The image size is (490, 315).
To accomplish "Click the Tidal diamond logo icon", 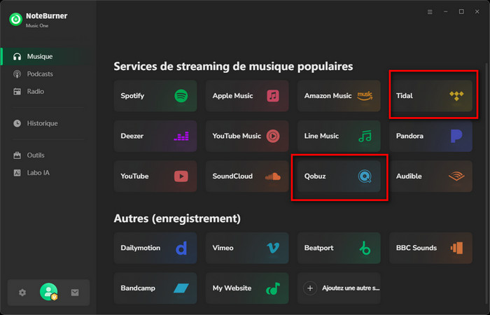I will click(x=456, y=96).
